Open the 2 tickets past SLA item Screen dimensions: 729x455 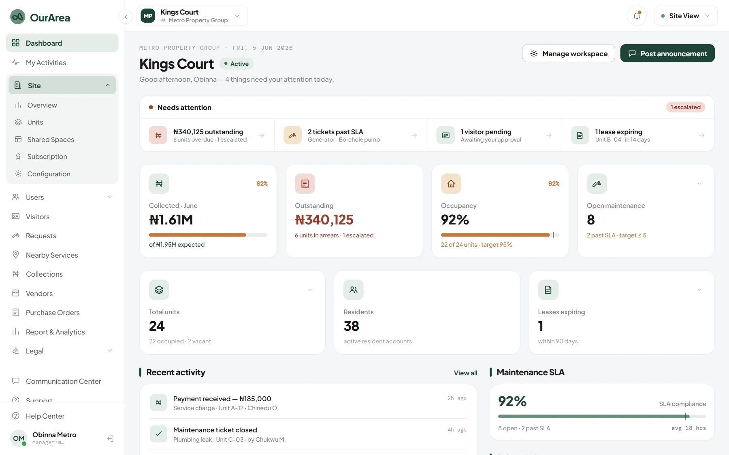(x=351, y=135)
